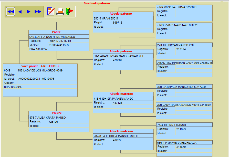Select the Padre box 619-6 ALISA CANDIL

point(59,37)
